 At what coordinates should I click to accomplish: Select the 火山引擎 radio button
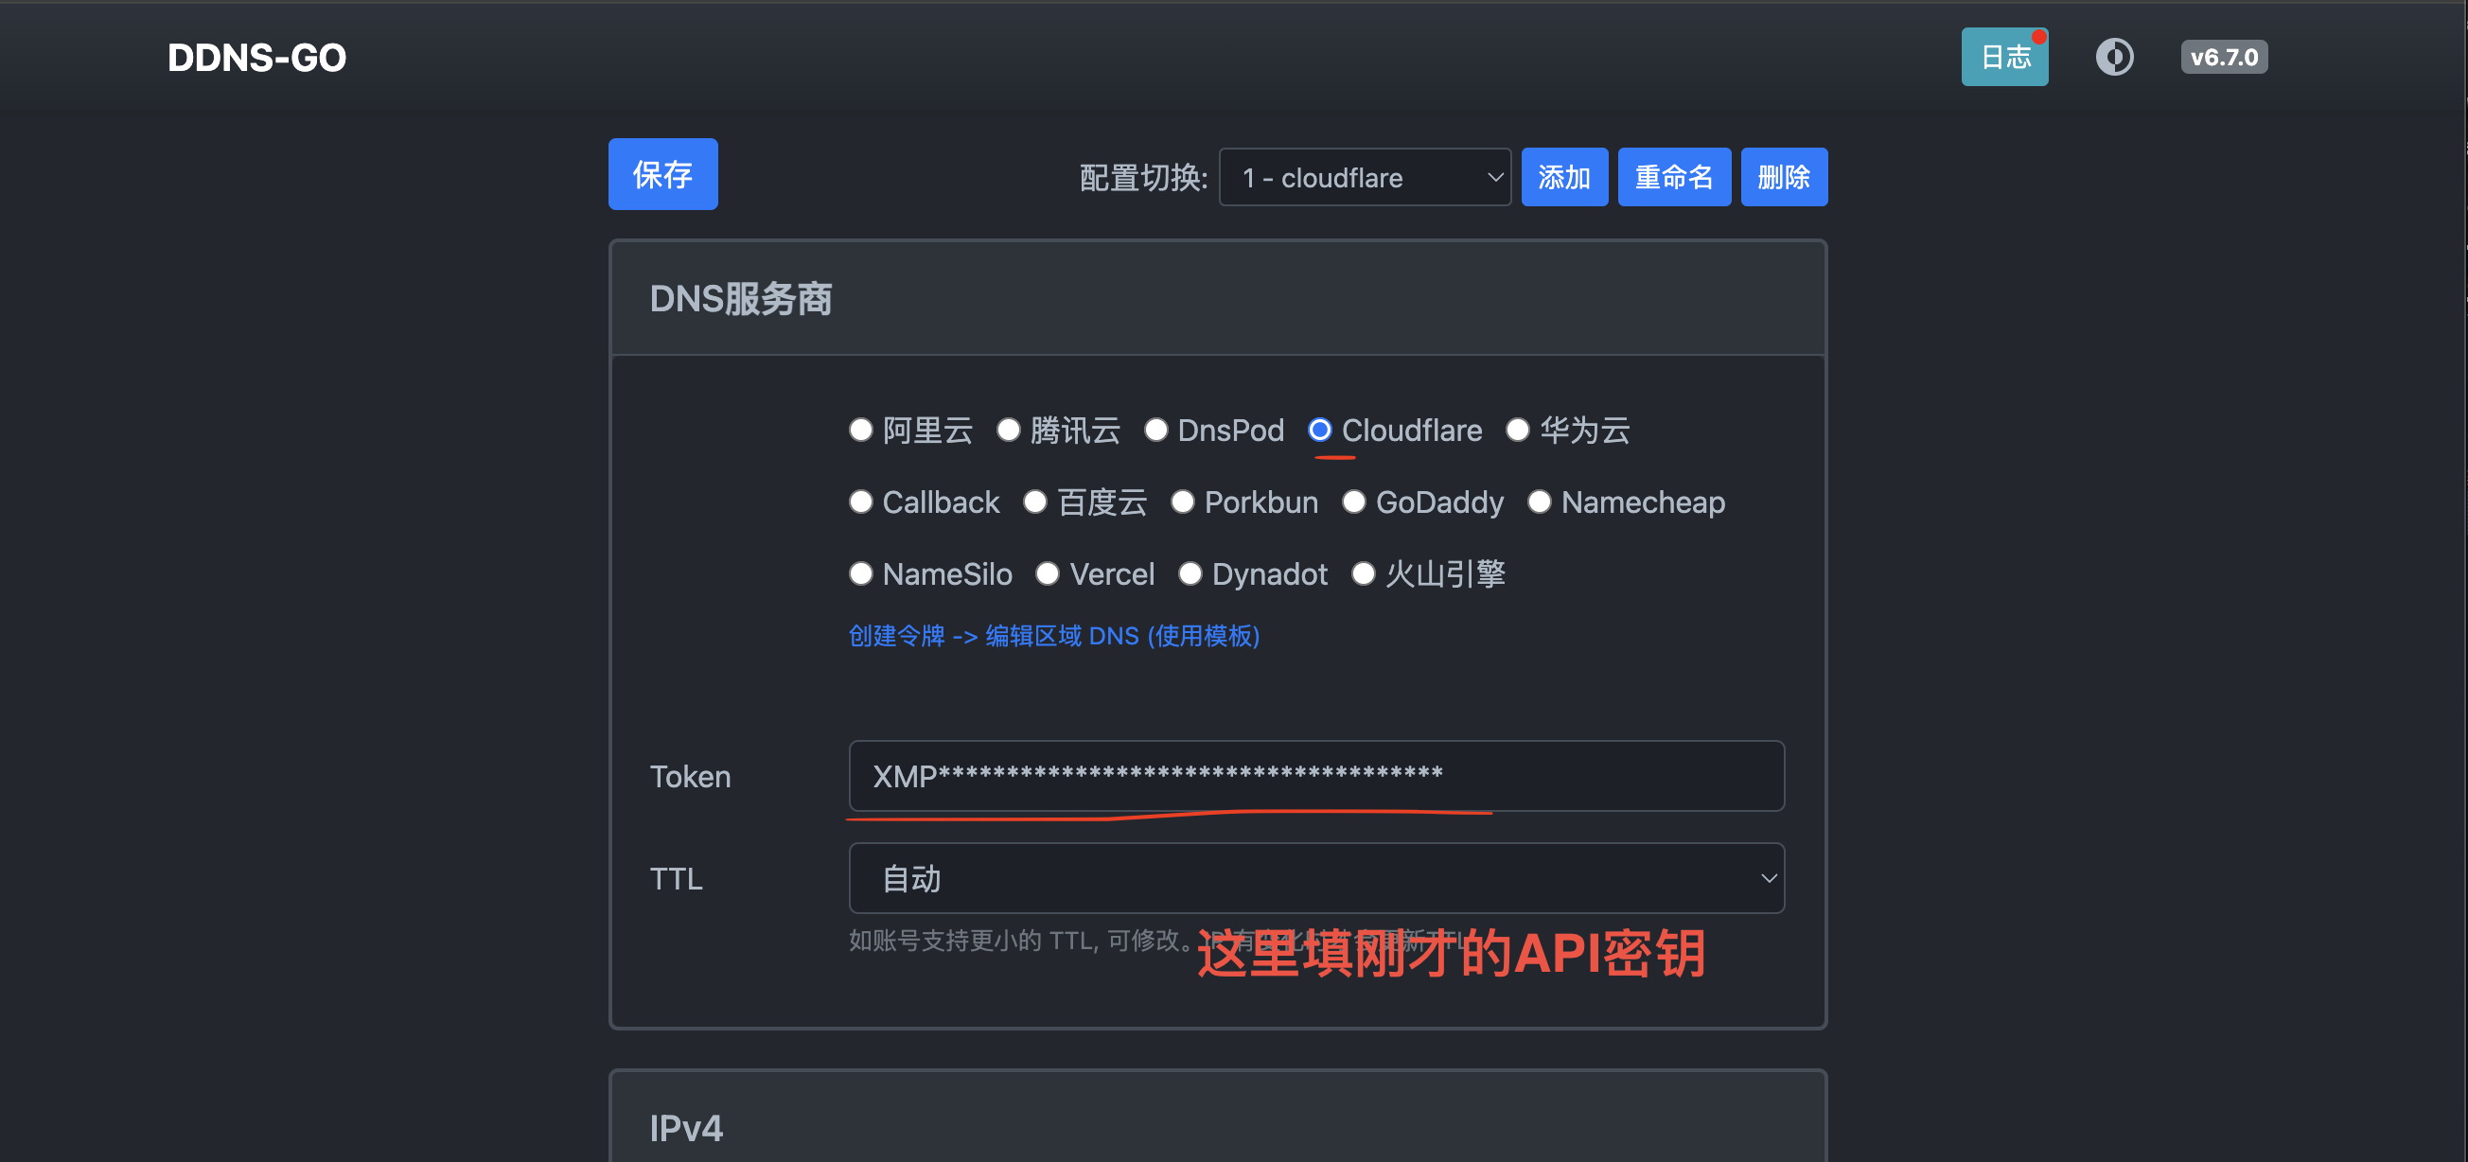1363,573
